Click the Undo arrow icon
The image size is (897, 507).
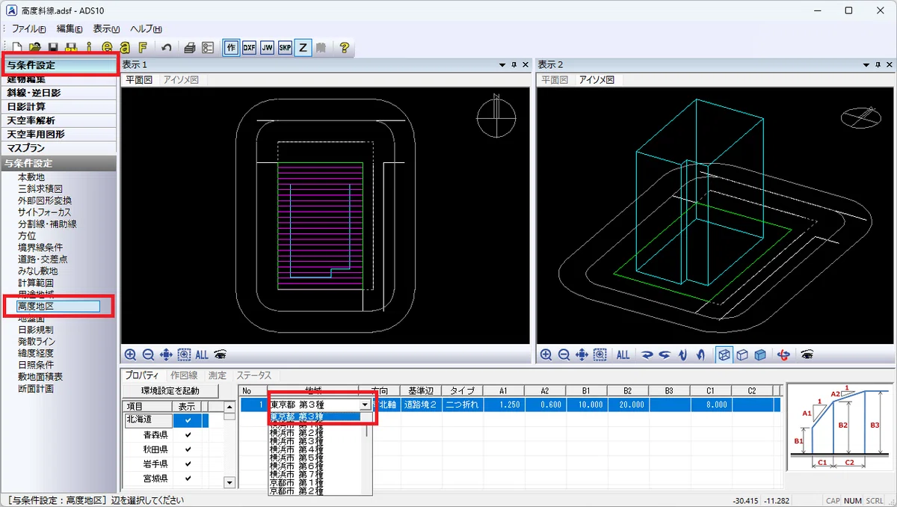[x=166, y=47]
